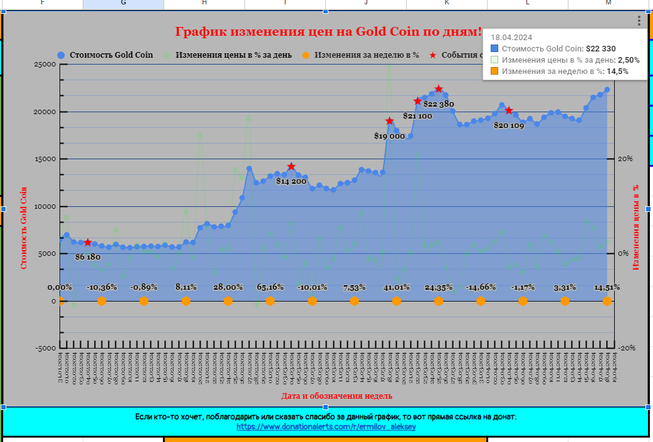Click blue color swatch in tooltip
This screenshot has width=653, height=442.
(494, 48)
